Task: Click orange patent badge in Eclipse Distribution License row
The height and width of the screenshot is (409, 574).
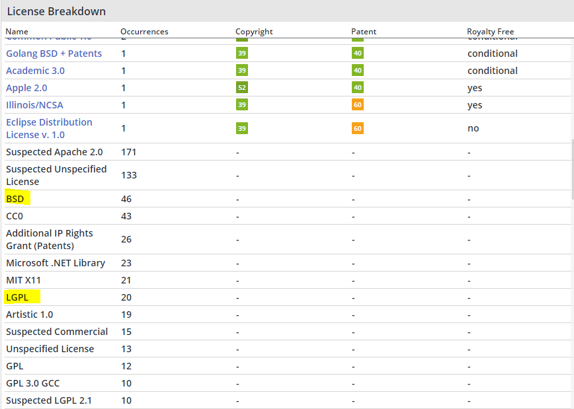Action: coord(357,128)
